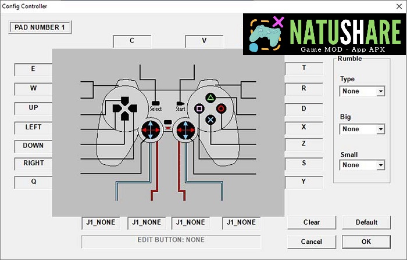
Task: Click the left analog stick icon
Action: pos(151,130)
